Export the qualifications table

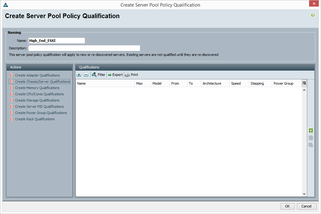click(x=115, y=75)
